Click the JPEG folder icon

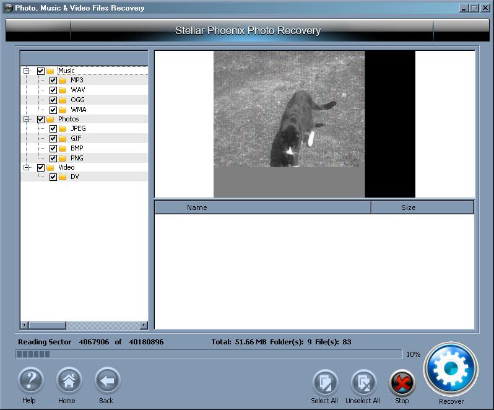(x=63, y=129)
